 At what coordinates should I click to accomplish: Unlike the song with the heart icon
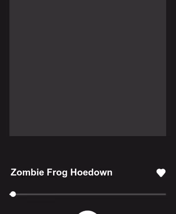[x=161, y=173]
